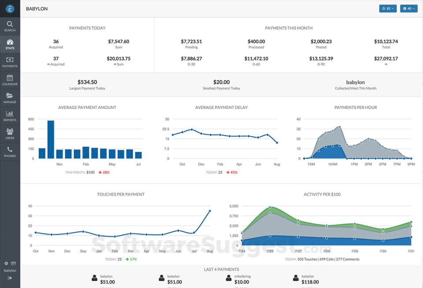
Task: Open settings via the gear icon
Action: (x=6, y=263)
